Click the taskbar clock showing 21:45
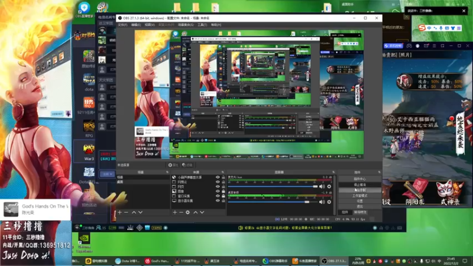The image size is (473, 266). pyautogui.click(x=451, y=261)
